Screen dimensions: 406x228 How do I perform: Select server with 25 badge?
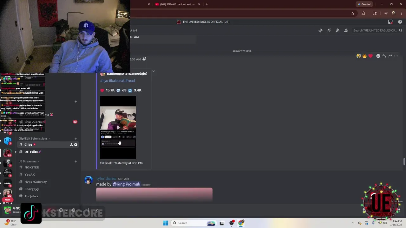(8, 193)
